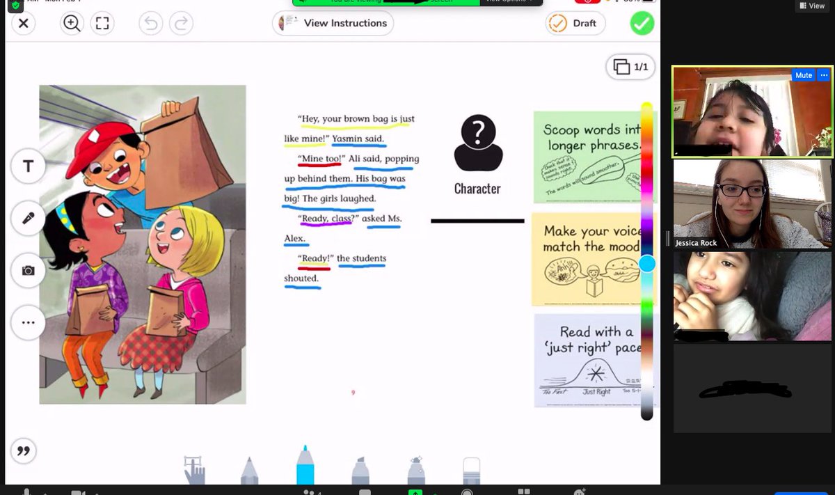Screen dimensions: 835x495
Task: Open top participant's more options ellipsis
Action: coord(825,75)
